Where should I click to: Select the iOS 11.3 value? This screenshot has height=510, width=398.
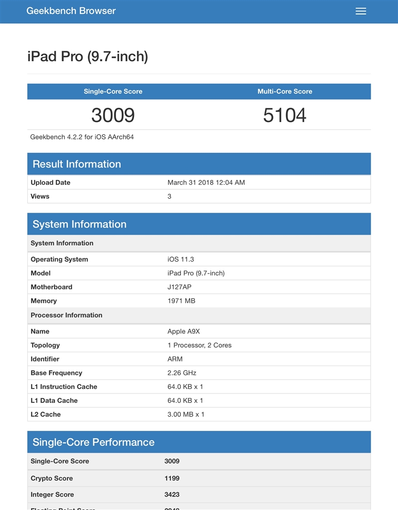[181, 259]
